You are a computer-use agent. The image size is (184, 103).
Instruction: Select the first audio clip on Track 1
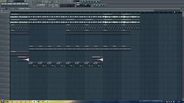coord(20,16)
